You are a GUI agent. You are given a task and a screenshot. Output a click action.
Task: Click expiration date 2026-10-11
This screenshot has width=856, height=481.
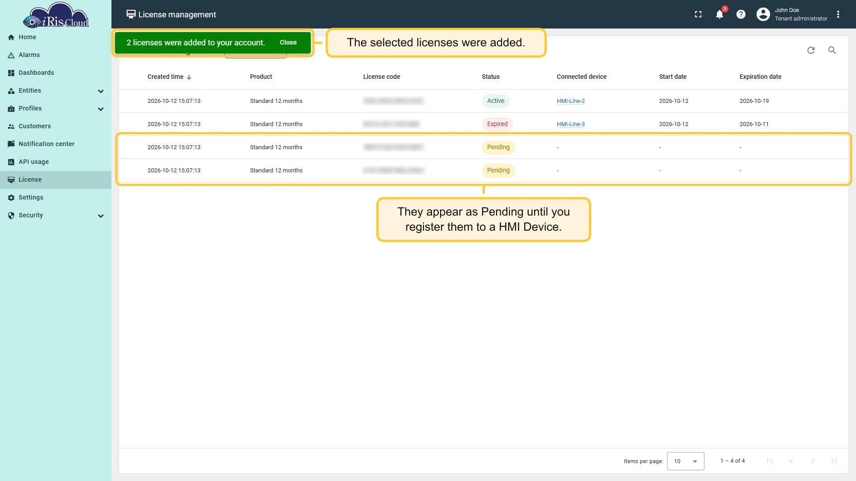coord(754,124)
